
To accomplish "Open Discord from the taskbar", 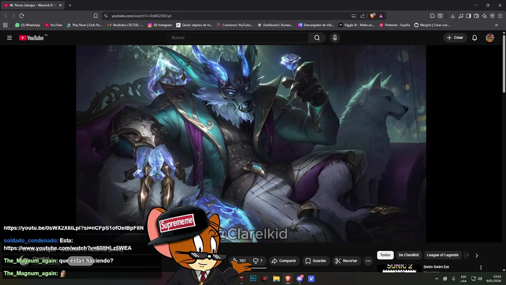I will pyautogui.click(x=300, y=279).
